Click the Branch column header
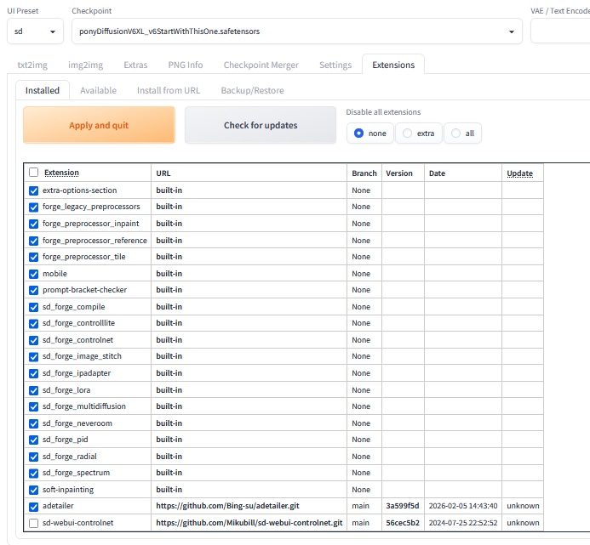 tap(364, 173)
